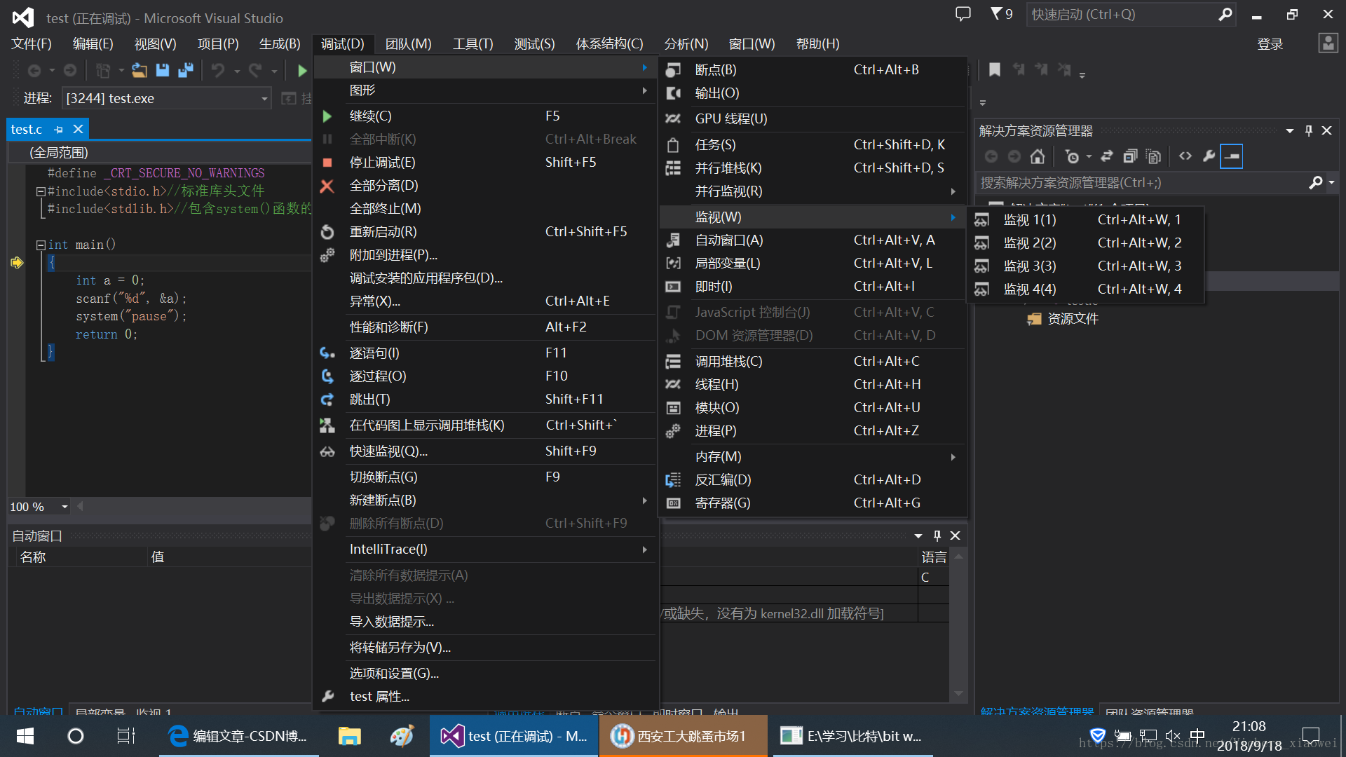The height and width of the screenshot is (757, 1346).
Task: Click the Continue debugging green arrow toolbar icon
Action: (302, 71)
